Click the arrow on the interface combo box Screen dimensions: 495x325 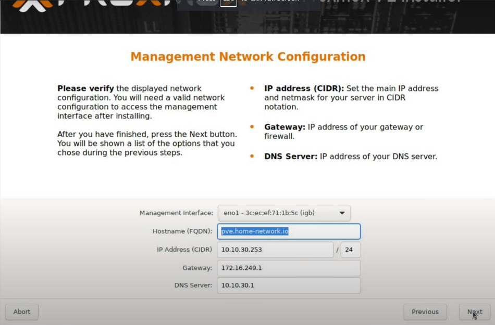[342, 213]
